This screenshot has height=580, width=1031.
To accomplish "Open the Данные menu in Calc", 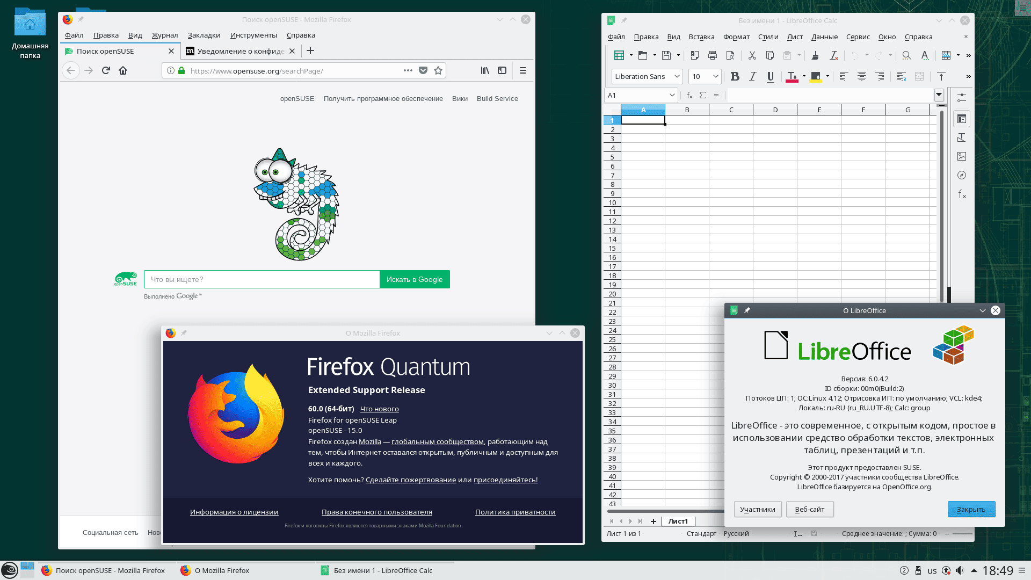I will [x=824, y=37].
